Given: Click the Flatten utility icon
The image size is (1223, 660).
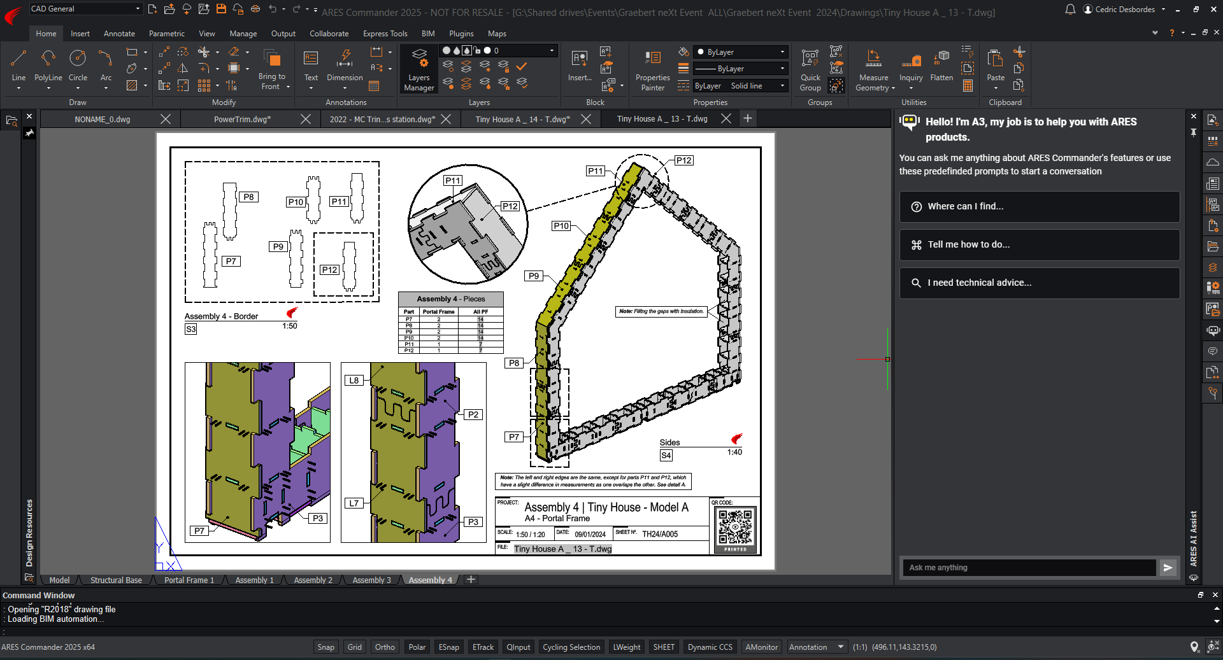Looking at the screenshot, I should point(941,66).
